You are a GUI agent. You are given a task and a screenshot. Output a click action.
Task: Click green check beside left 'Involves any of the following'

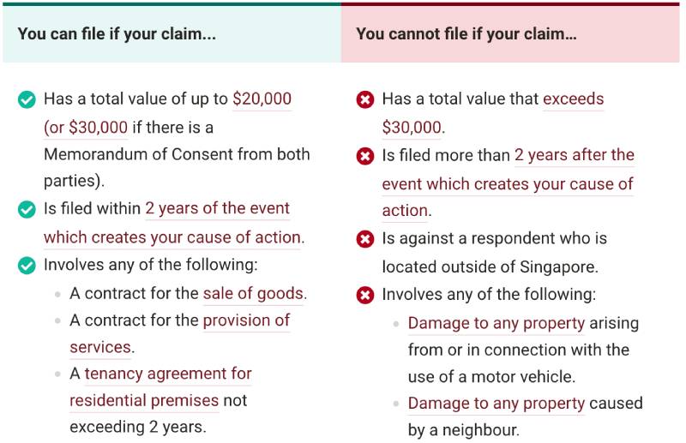pos(27,265)
